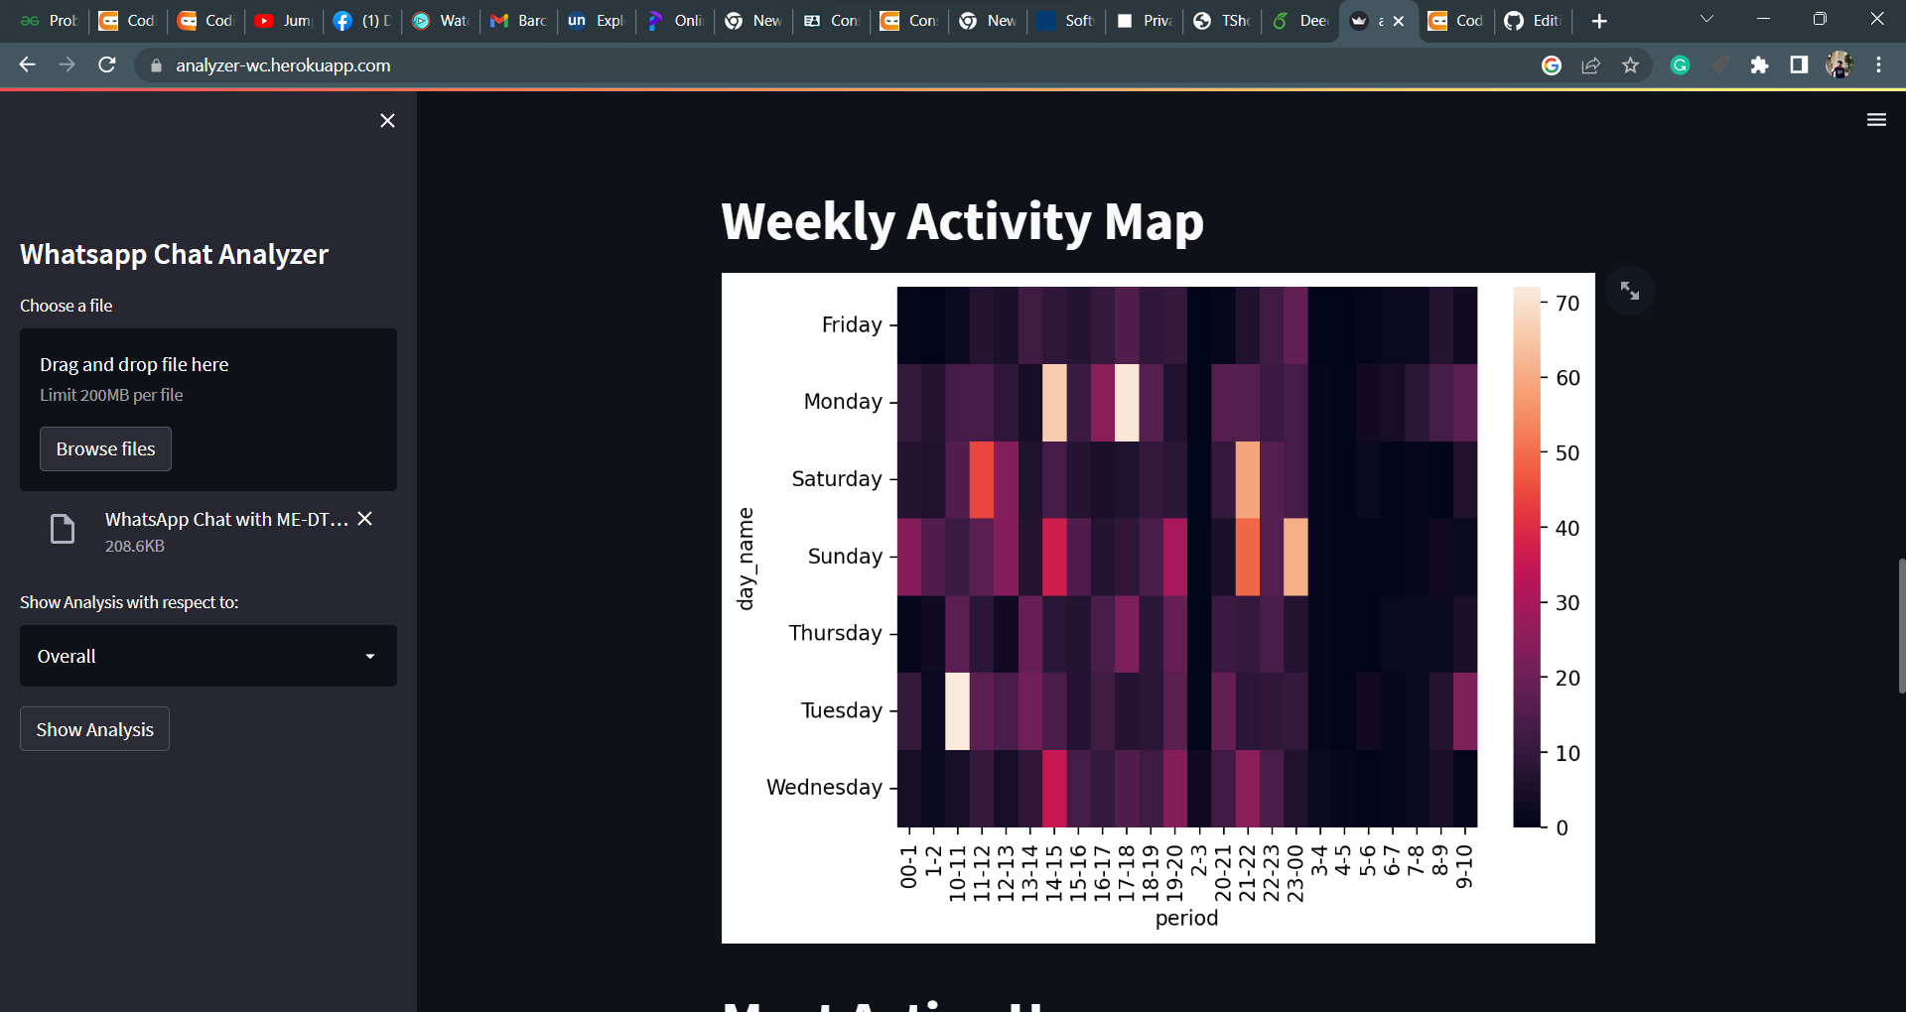Open the Grammarly extension icon
This screenshot has height=1012, width=1906.
[1680, 65]
